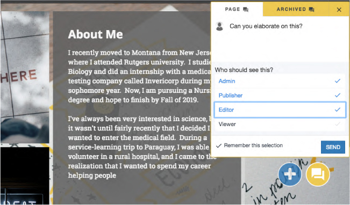Click the chat icon beside PAGE
Image resolution: width=350 pixels, height=205 pixels.
tap(246, 9)
